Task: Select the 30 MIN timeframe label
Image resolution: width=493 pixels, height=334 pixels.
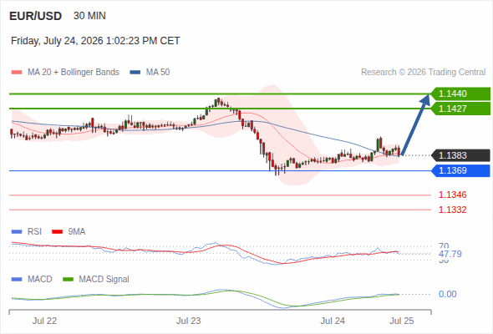Action: [x=89, y=16]
